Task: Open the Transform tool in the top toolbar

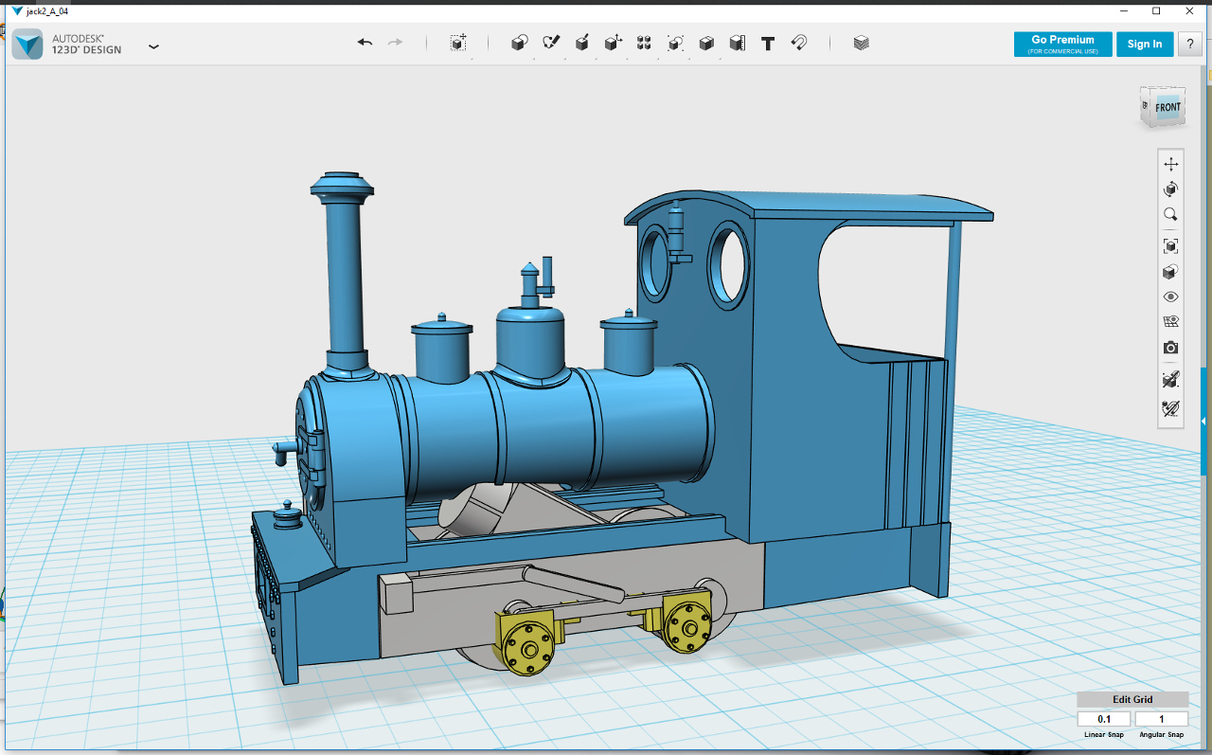Action: pyautogui.click(x=458, y=43)
